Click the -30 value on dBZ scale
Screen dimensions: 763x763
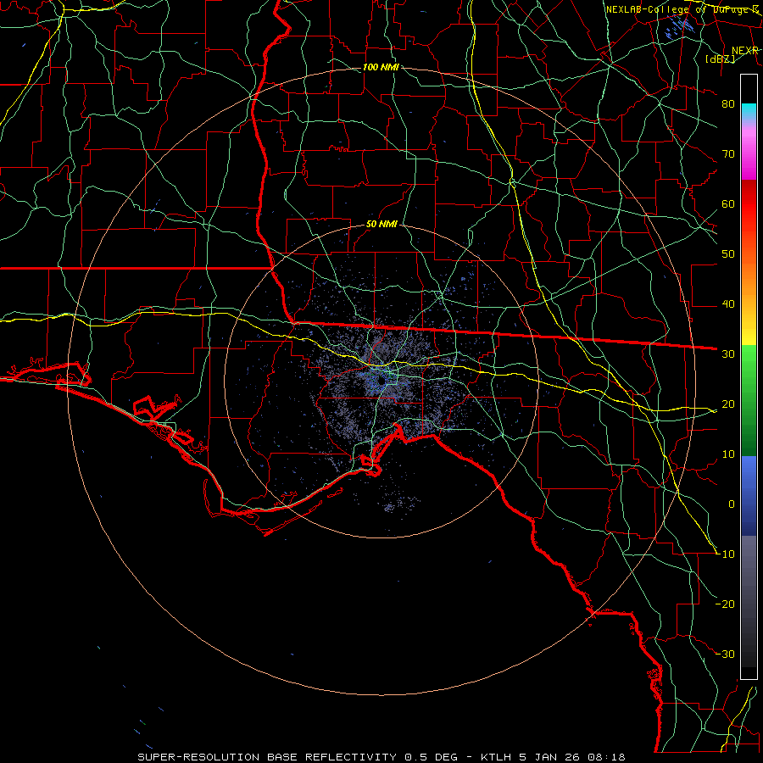coord(726,654)
